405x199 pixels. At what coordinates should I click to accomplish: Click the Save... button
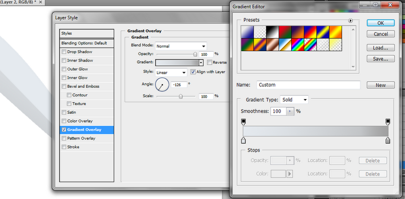[x=381, y=59]
